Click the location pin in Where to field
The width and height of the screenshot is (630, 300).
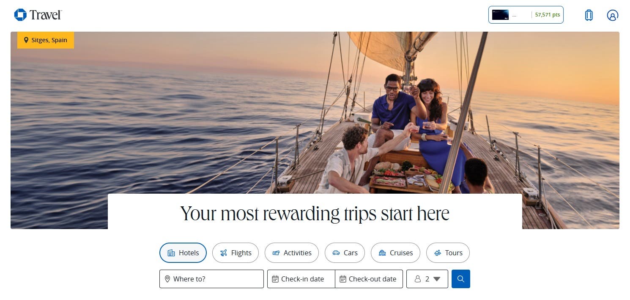click(x=167, y=279)
